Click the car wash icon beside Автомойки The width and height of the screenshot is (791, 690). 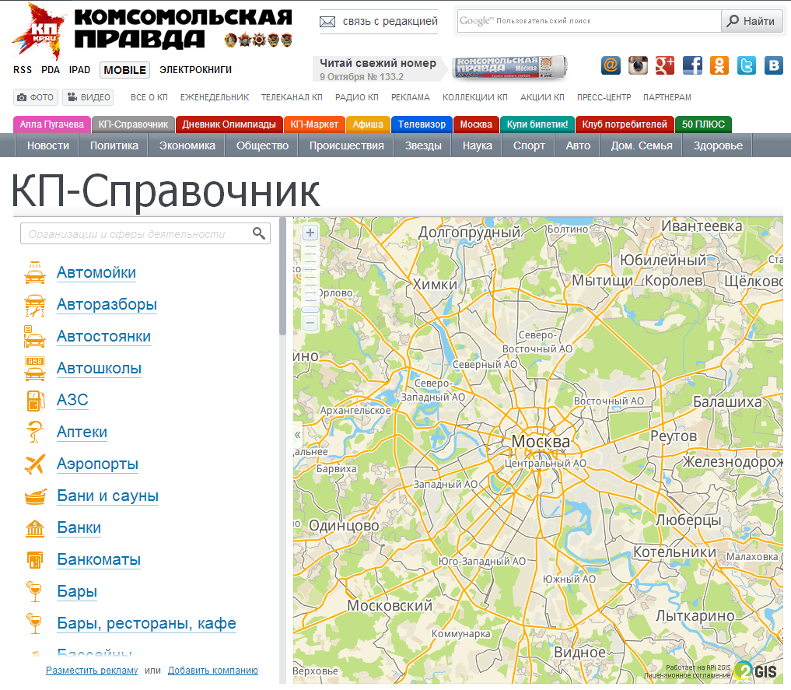pyautogui.click(x=35, y=272)
